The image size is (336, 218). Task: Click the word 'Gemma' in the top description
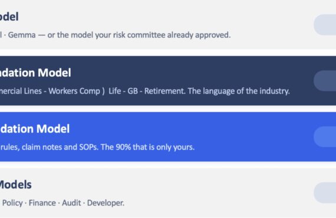(22, 35)
